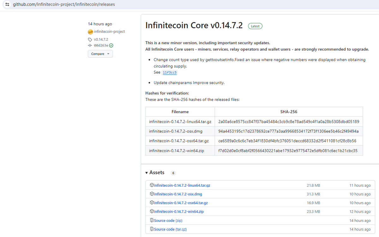Open the Infinitecoin Core v0.14.7.2 release title
Viewport: 379px width, 237px height.
[194, 26]
